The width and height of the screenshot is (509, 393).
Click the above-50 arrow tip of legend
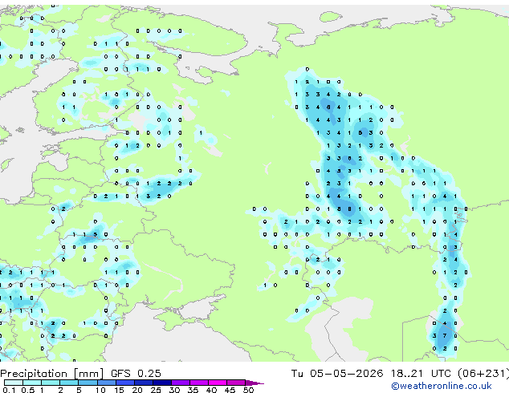coord(254,383)
